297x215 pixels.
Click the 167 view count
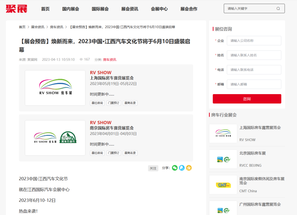click(x=87, y=59)
